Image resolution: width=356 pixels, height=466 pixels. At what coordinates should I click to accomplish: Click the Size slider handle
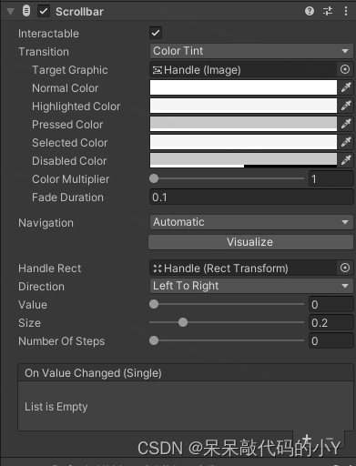click(x=183, y=322)
